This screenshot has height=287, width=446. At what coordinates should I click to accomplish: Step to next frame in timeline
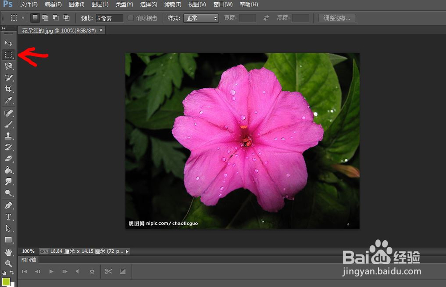[x=65, y=272]
